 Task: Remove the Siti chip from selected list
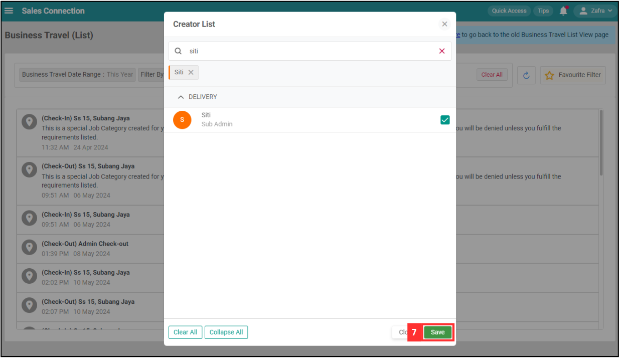click(x=191, y=72)
